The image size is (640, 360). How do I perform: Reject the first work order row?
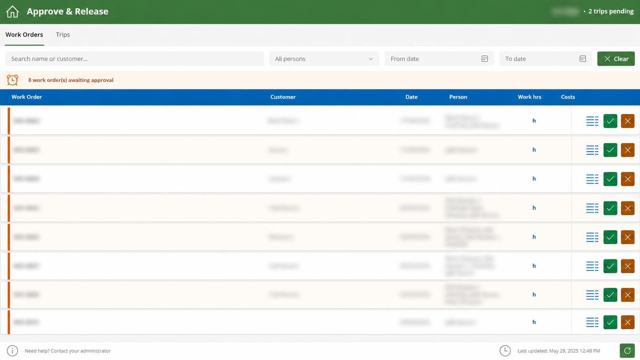coord(628,121)
